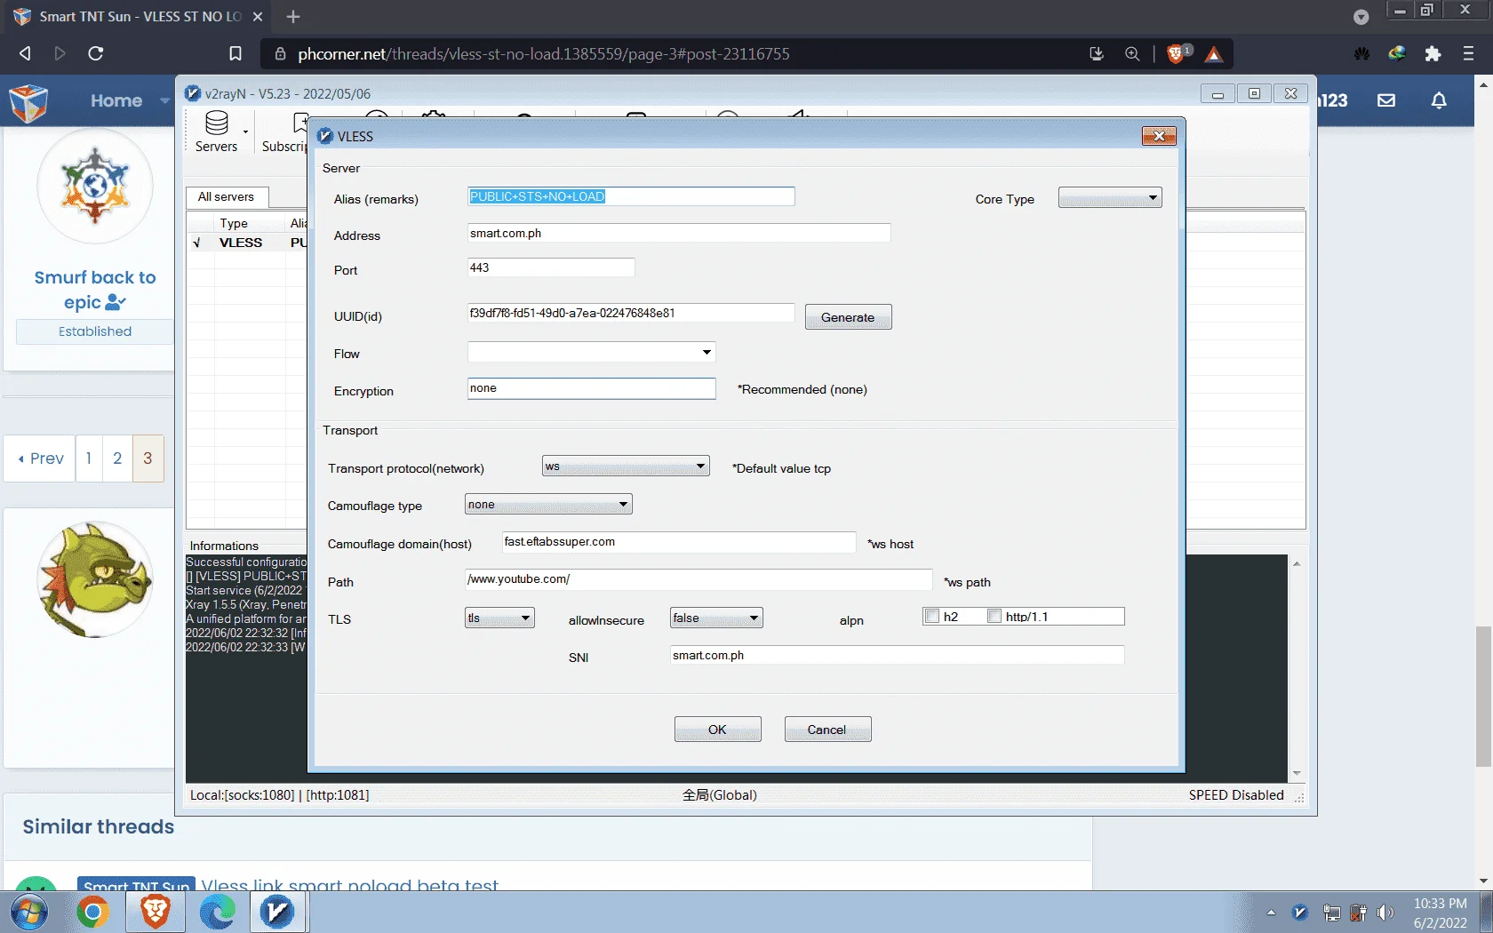Open the Windows Start button
The image size is (1493, 933).
pos(29,913)
